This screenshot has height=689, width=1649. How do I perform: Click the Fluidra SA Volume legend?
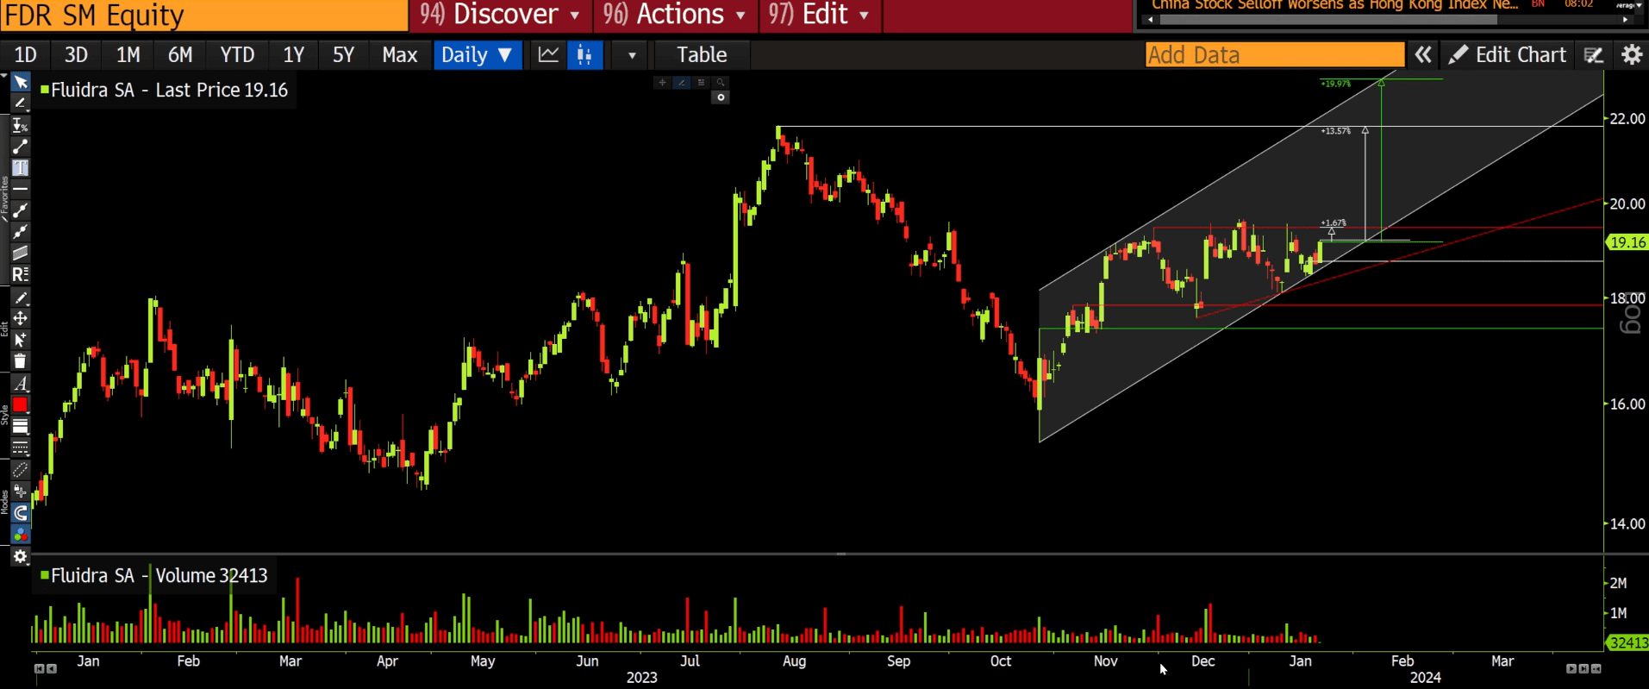[x=154, y=576]
